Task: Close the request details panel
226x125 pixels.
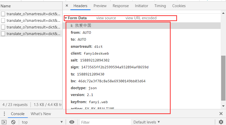Action: pos(67,6)
